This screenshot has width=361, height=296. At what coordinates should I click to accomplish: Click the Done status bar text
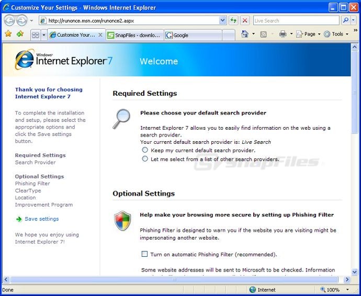tap(8, 290)
